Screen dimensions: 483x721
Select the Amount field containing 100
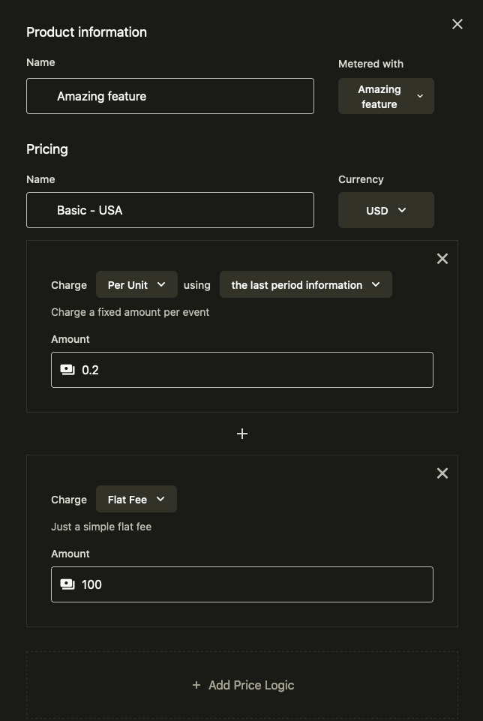coord(255,584)
